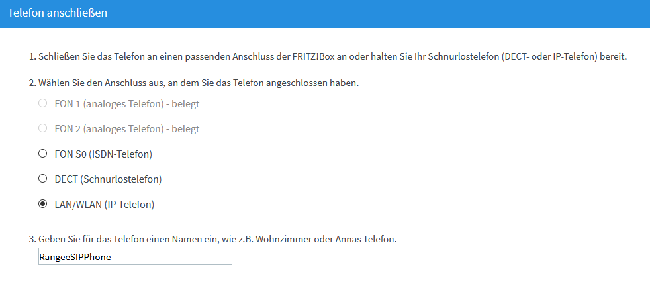Click the empty right side of the blue header bar
Image resolution: width=650 pixels, height=282 pixels.
pyautogui.click(x=463, y=13)
